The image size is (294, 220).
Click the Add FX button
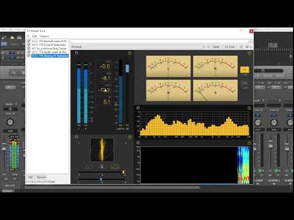(x=31, y=177)
